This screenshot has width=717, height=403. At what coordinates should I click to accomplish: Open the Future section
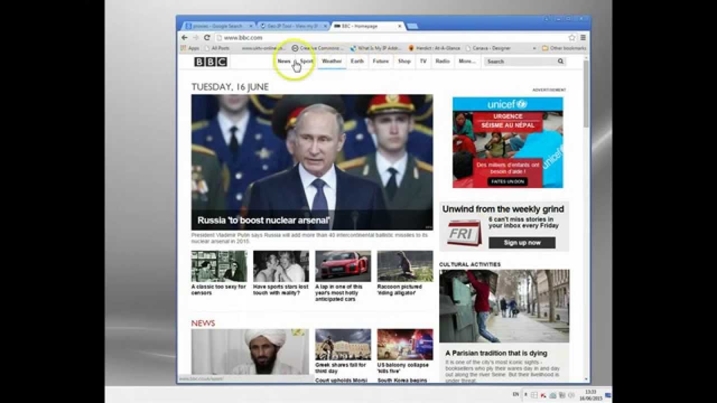pos(380,61)
